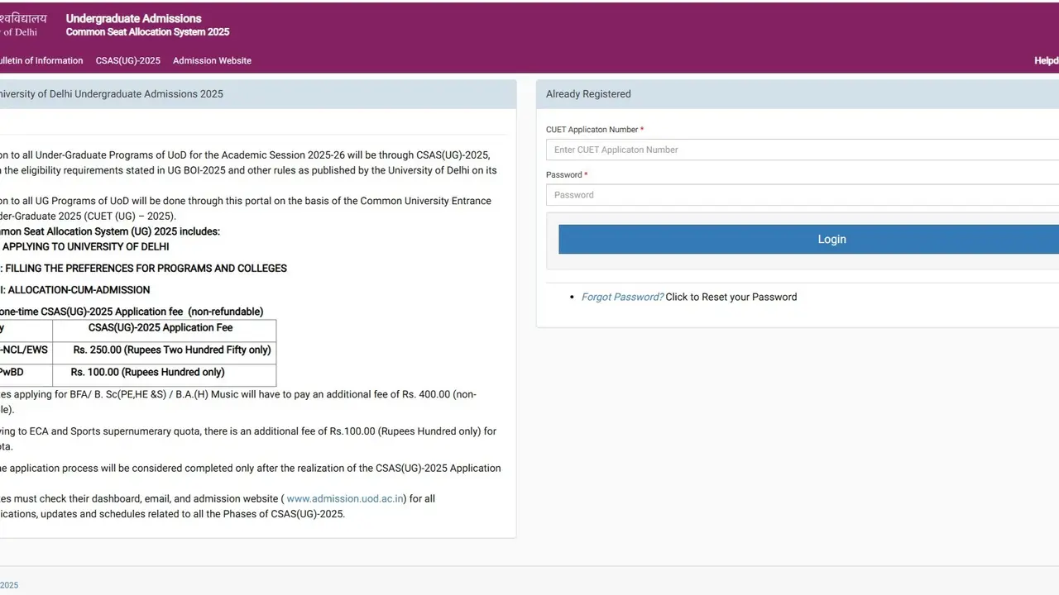Click the Undergraduate Admissions header title

point(133,18)
